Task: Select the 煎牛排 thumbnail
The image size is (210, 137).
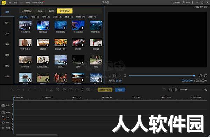Action: (78, 43)
